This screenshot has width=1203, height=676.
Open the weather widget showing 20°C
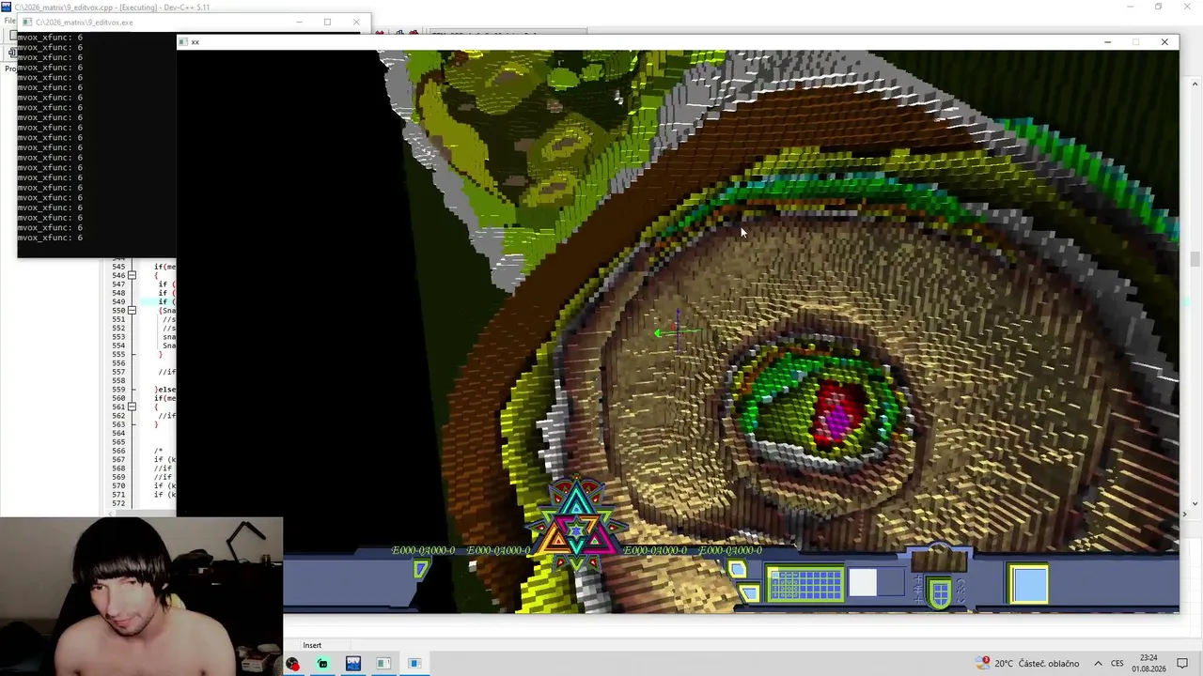coord(1027,664)
